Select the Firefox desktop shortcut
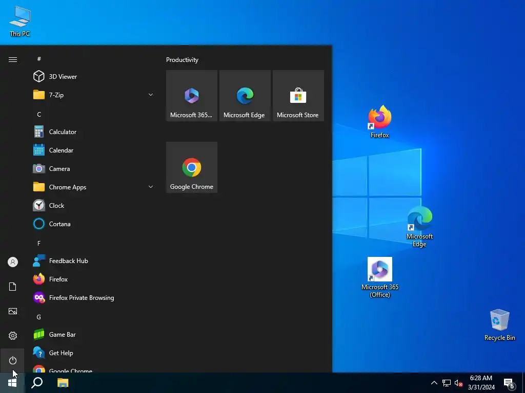The height and width of the screenshot is (393, 525). tap(380, 122)
